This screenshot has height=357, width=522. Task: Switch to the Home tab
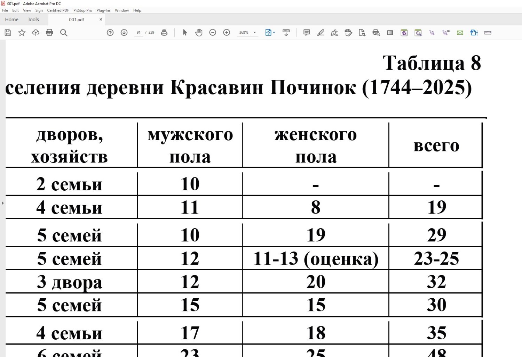pos(12,19)
